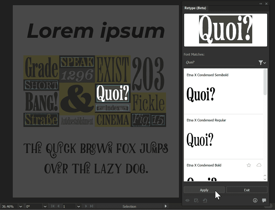The height and width of the screenshot is (210, 275).
Task: Click the font matches scrollbar thumb
Action: click(265, 82)
